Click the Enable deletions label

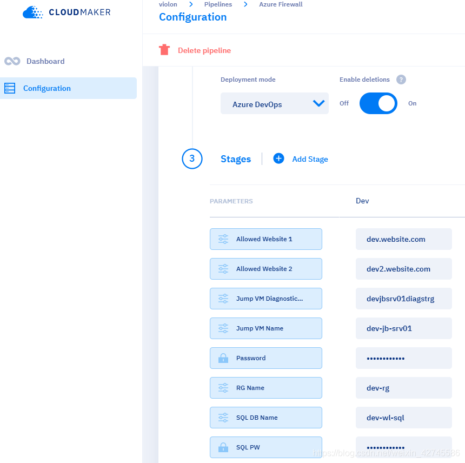pos(364,80)
